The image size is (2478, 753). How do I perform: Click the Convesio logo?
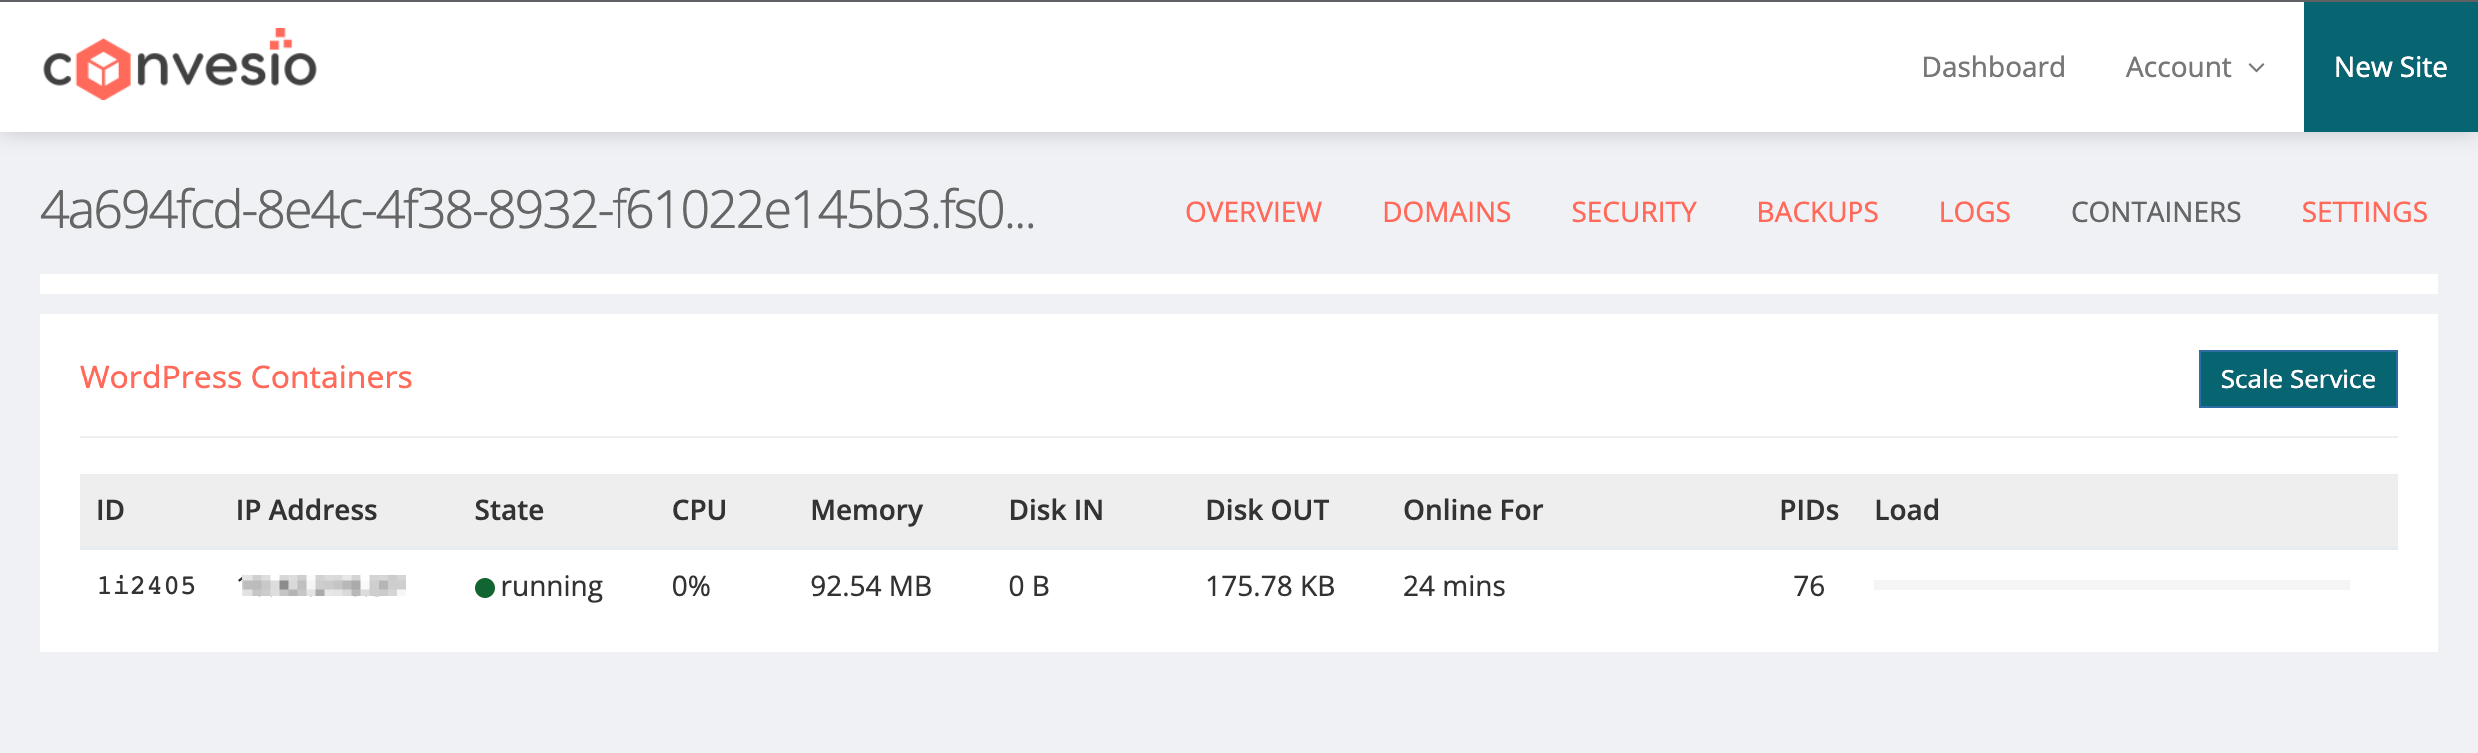(x=180, y=66)
